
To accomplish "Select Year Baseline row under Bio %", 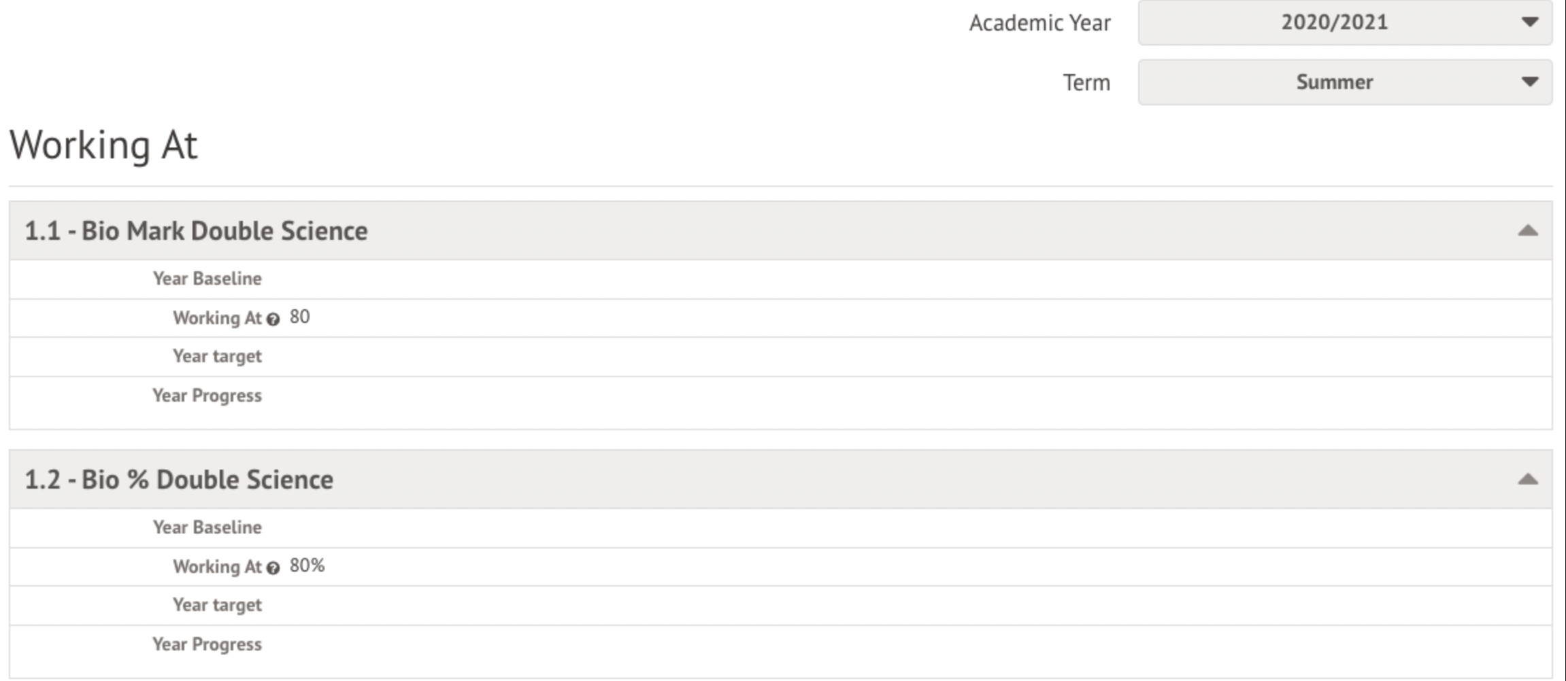I will (x=207, y=527).
